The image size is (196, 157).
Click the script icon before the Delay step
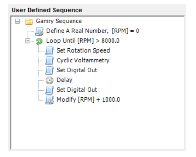coord(50,70)
